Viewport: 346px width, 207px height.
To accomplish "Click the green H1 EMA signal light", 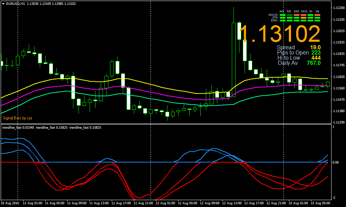I will [x=311, y=20].
